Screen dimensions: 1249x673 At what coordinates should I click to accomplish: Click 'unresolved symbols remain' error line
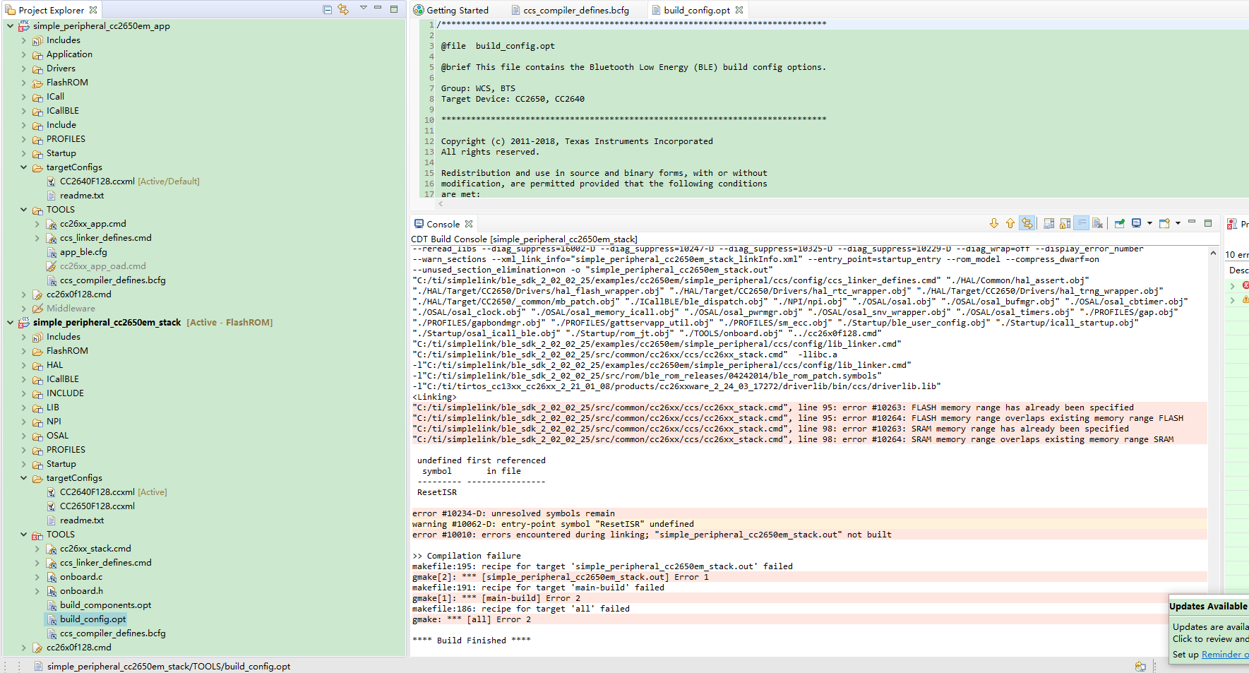809,513
